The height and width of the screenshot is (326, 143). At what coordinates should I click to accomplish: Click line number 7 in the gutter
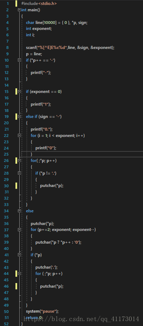pyautogui.click(x=8, y=41)
